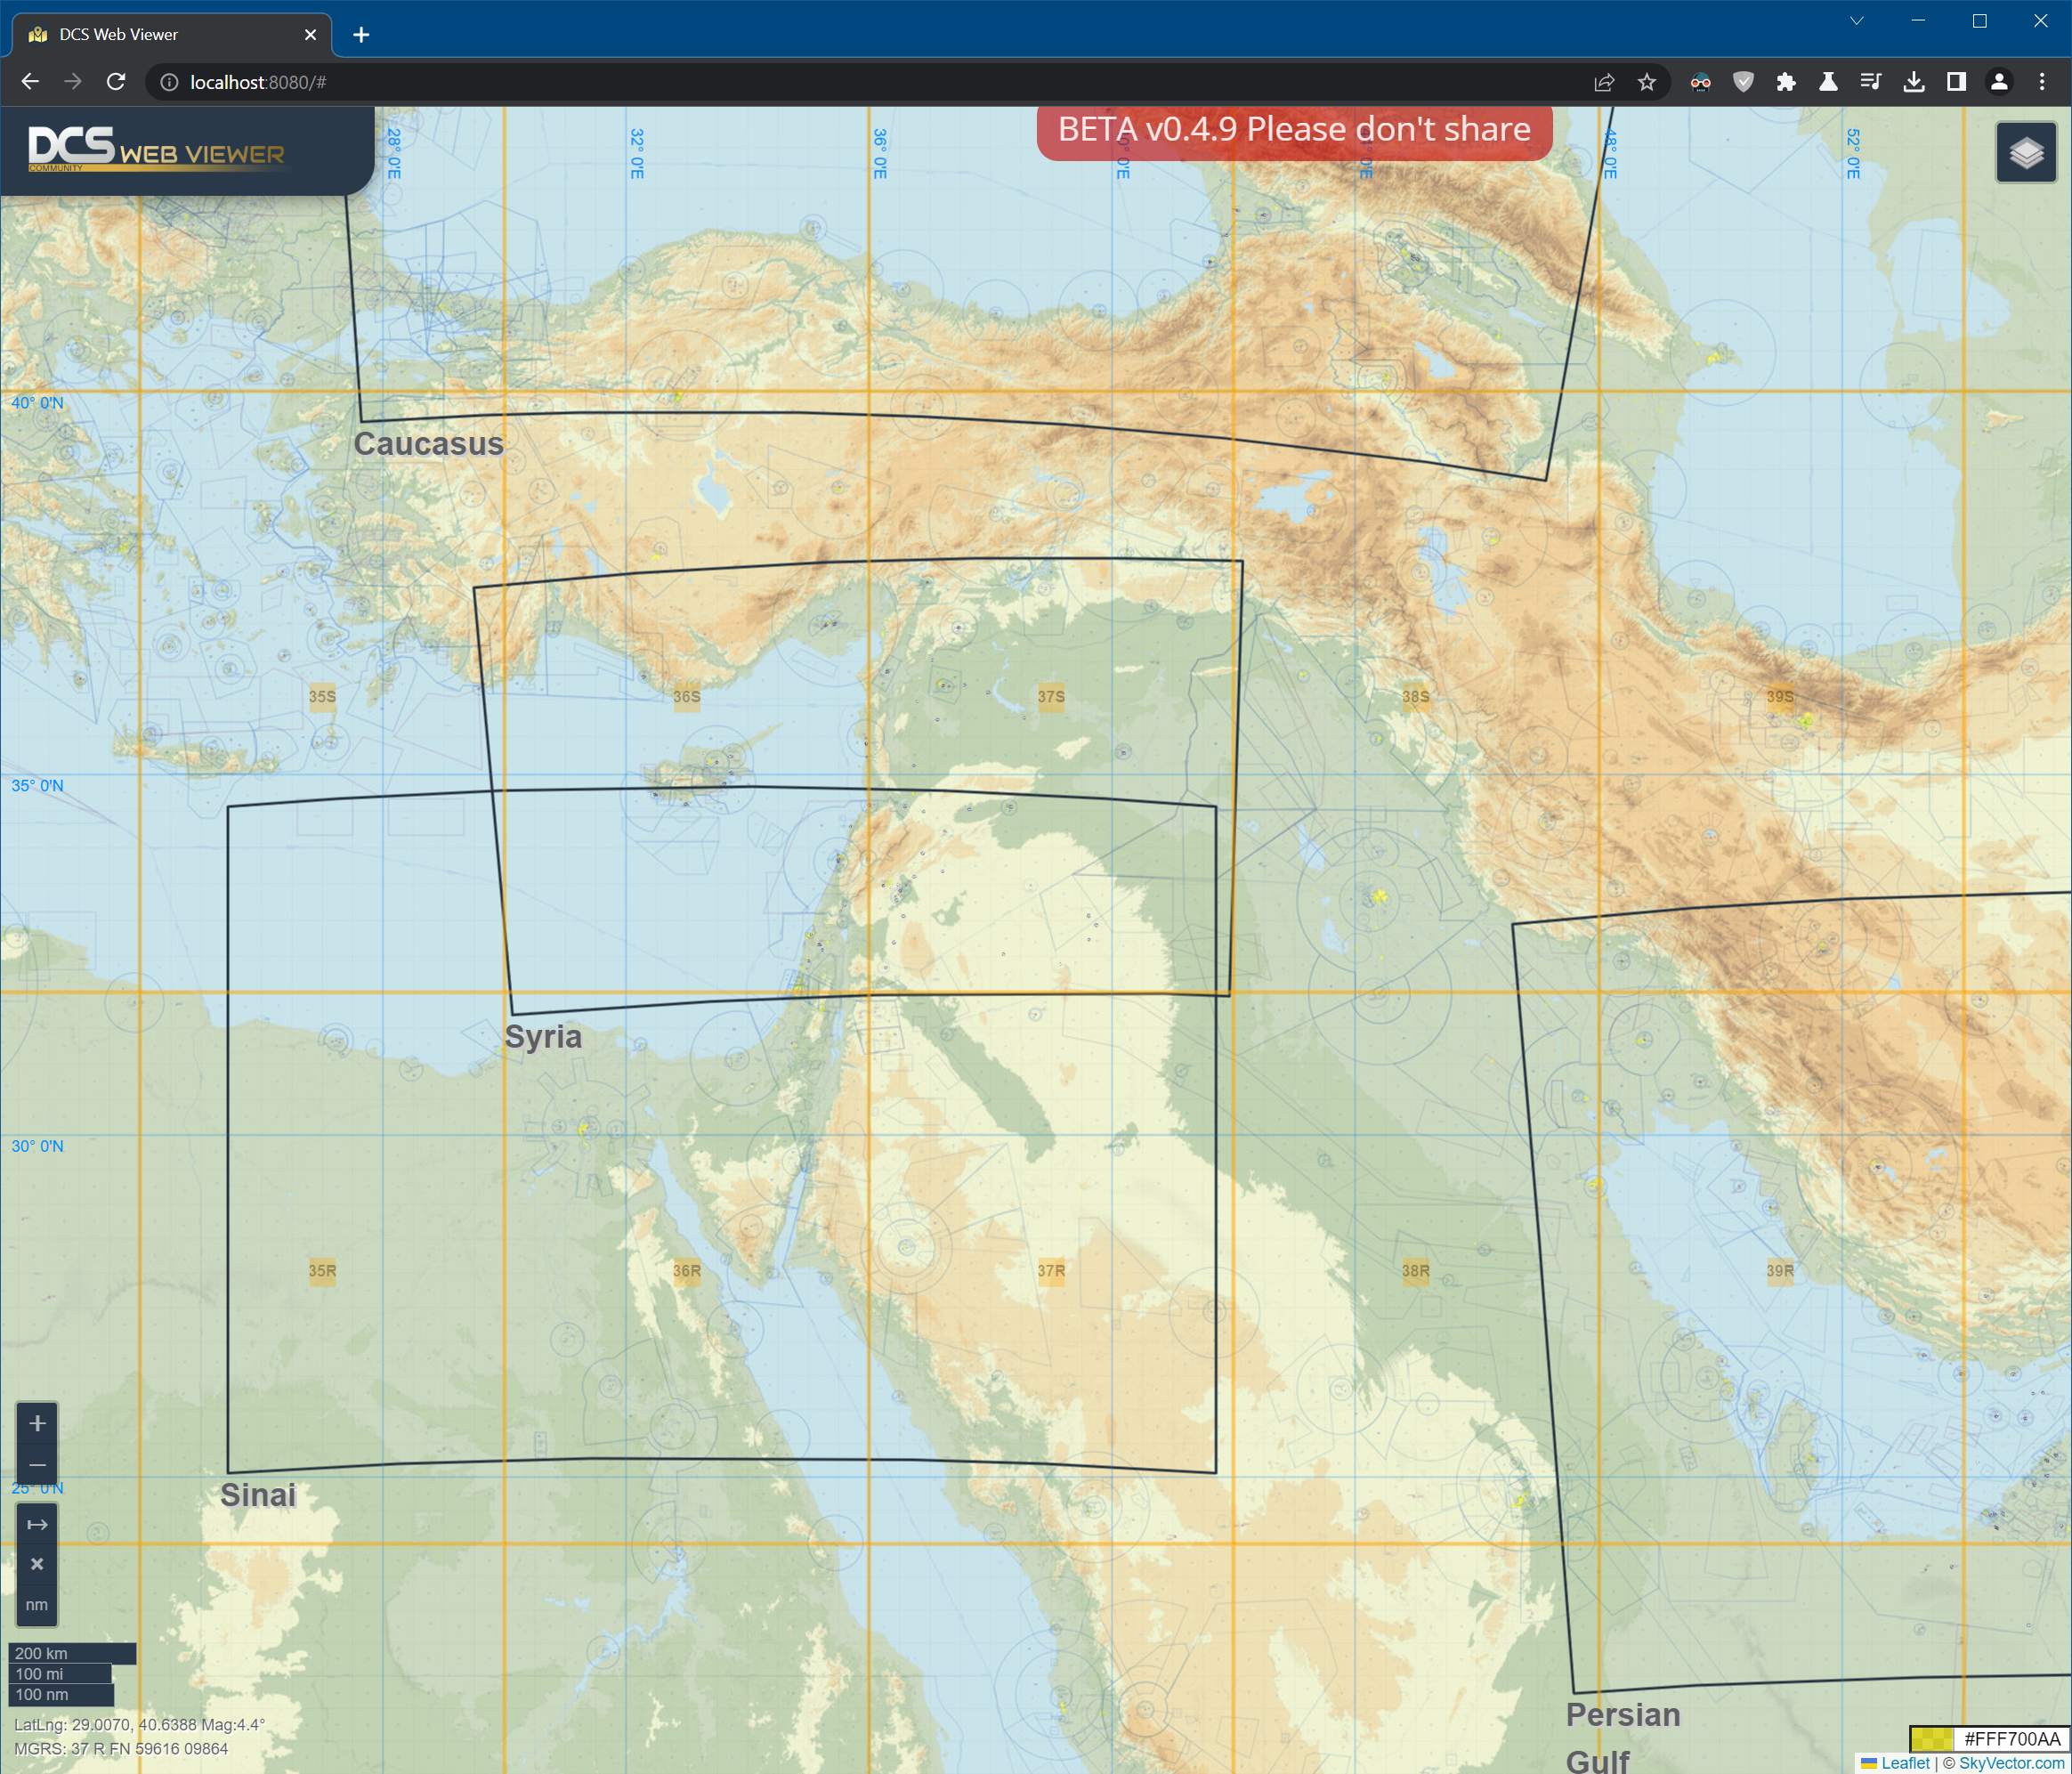Go forward to next page
Screen dimensions: 2072x1774
click(73, 82)
